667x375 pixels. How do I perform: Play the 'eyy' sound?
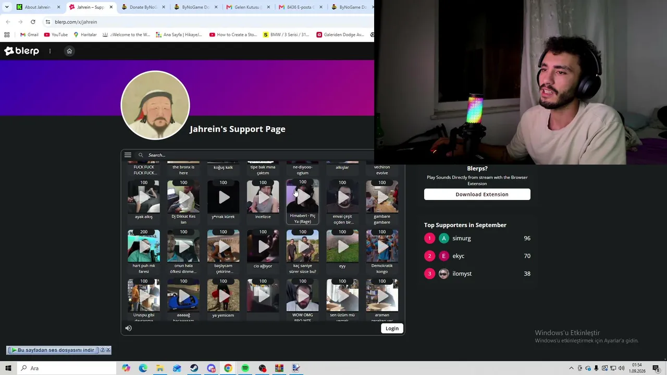click(x=342, y=246)
